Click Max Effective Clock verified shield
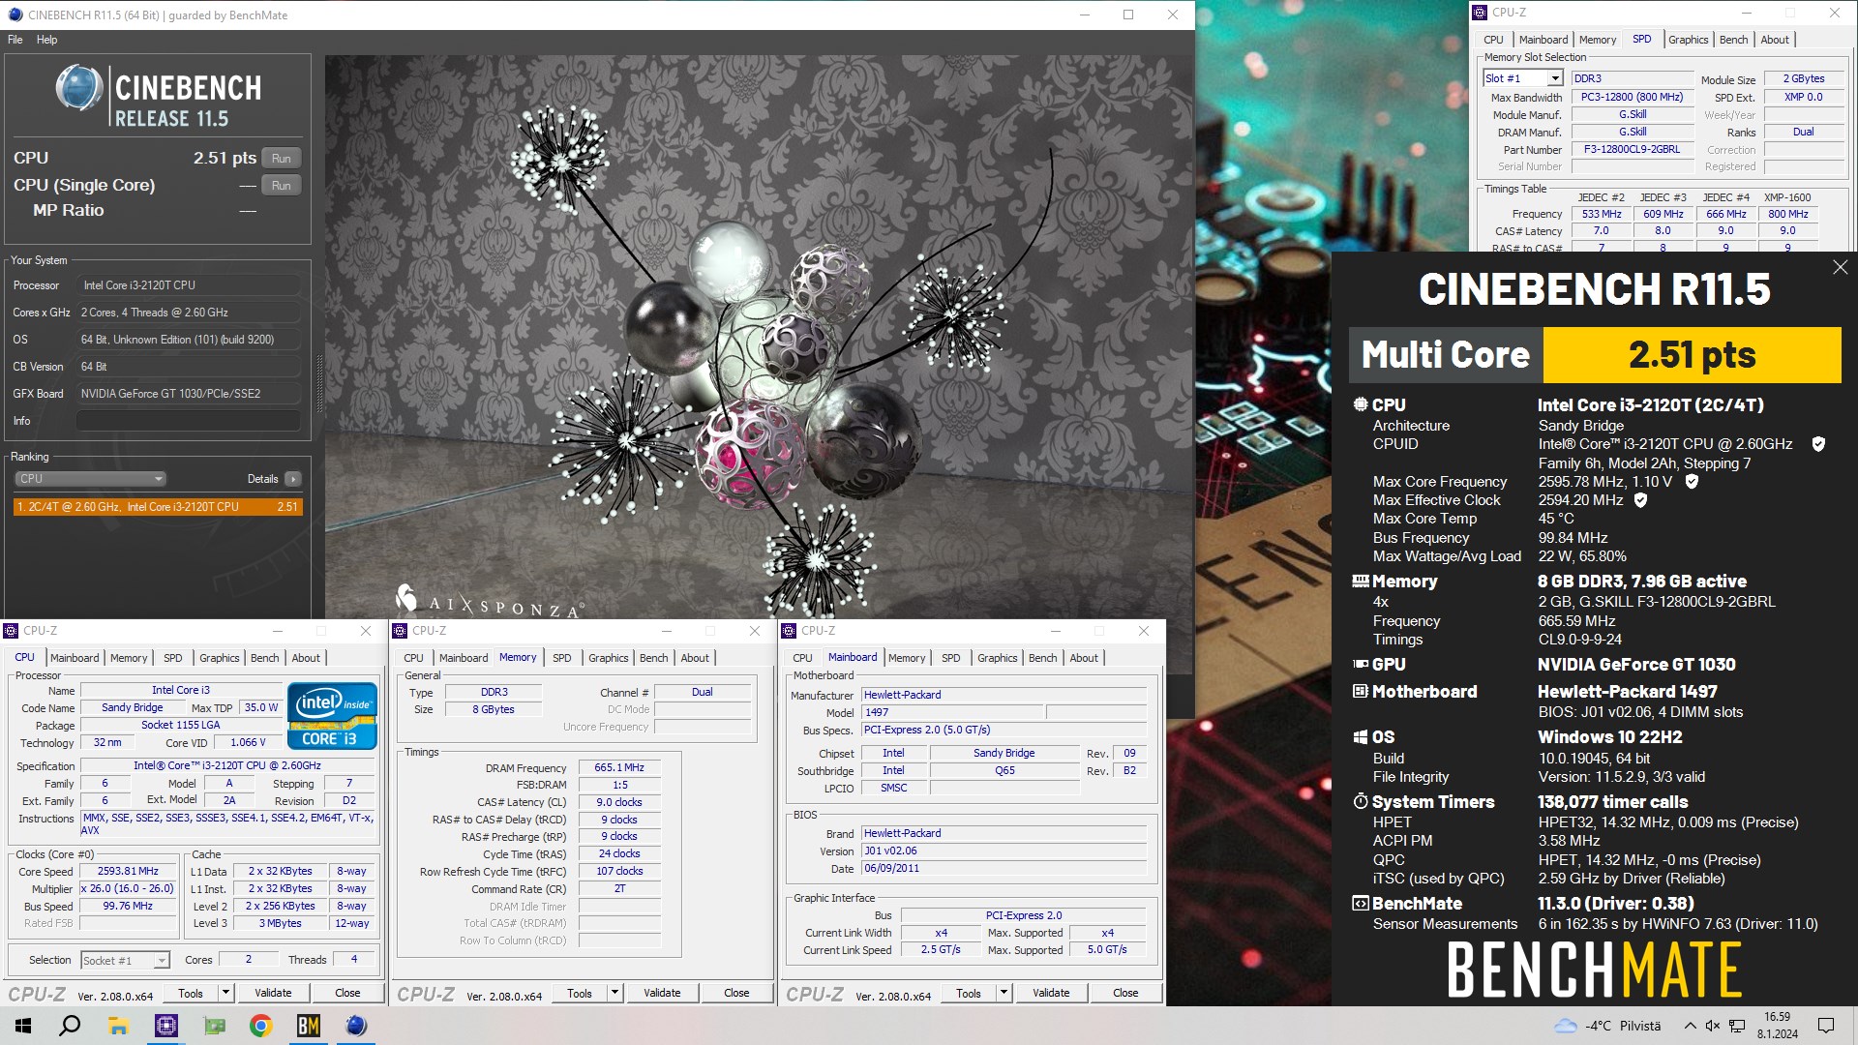 click(x=1640, y=500)
